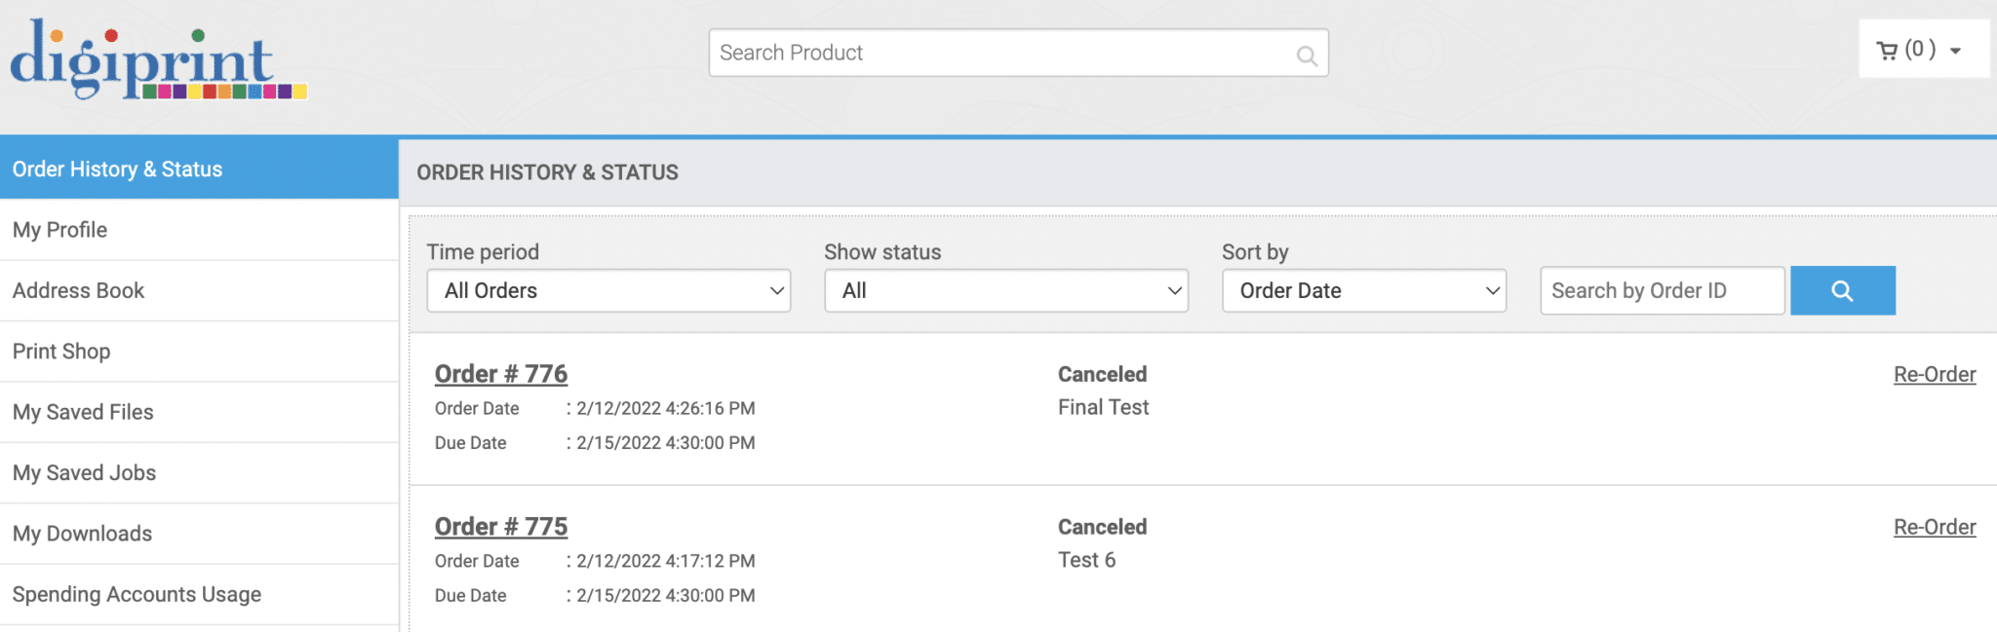Screen dimensions: 1997x632
Task: Expand the cart dropdown arrow
Action: [1955, 52]
